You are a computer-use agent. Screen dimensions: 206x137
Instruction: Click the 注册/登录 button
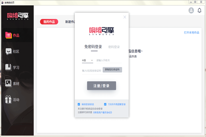pos(101,86)
